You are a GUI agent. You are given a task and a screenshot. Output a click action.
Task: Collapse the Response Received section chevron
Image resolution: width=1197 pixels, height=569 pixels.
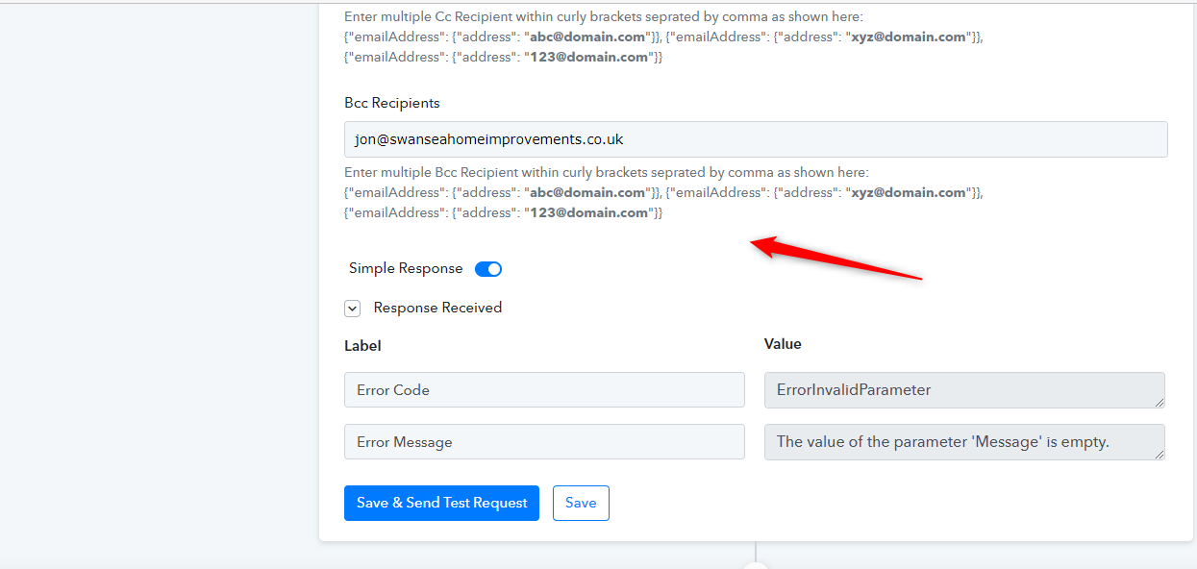pyautogui.click(x=353, y=309)
